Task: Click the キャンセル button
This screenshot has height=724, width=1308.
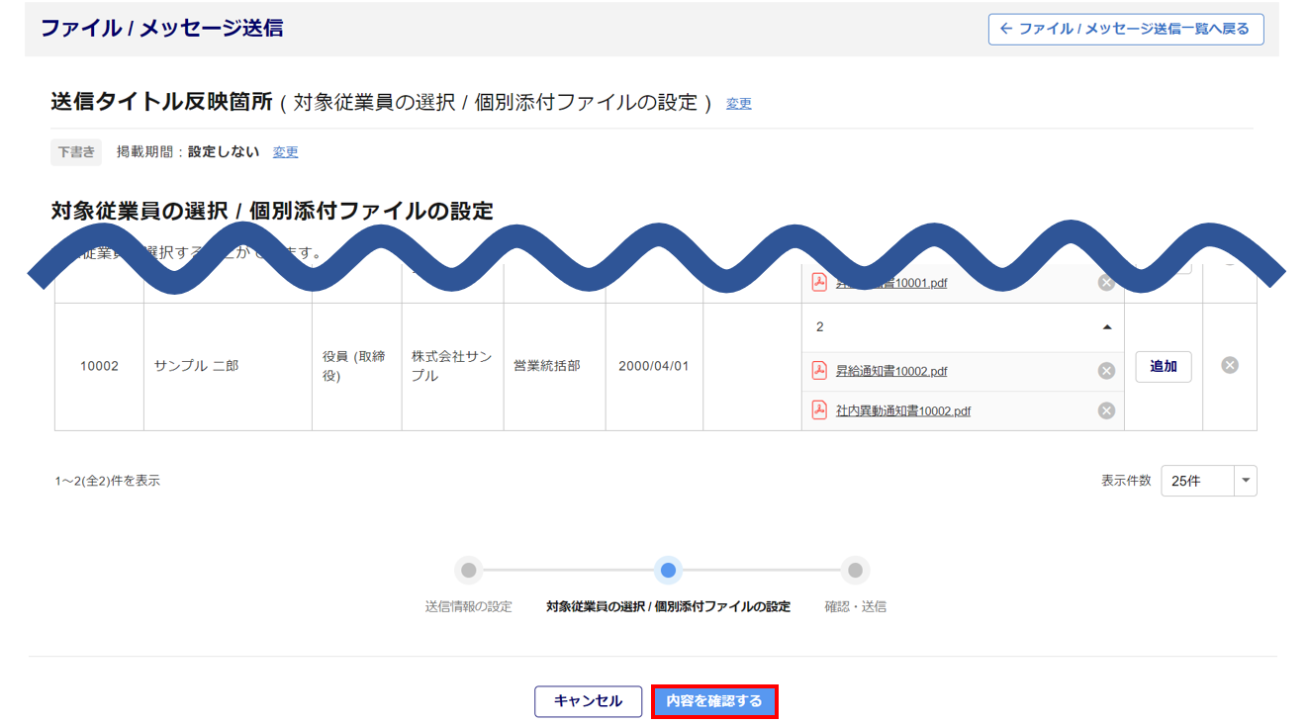Action: click(x=588, y=701)
